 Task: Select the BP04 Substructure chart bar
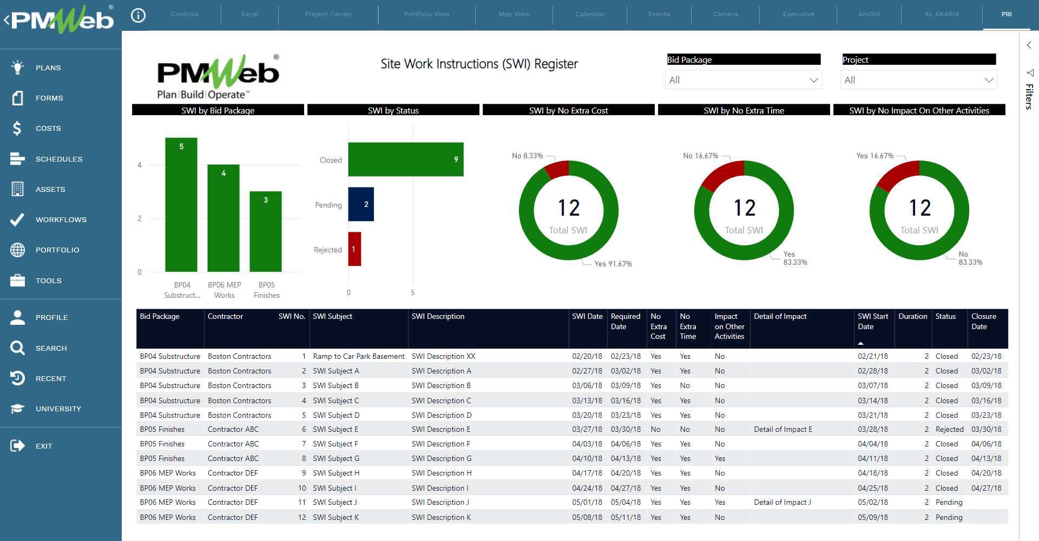pos(181,205)
